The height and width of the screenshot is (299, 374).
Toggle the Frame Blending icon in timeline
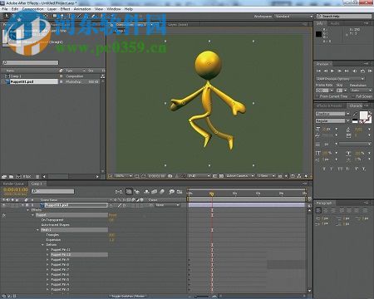coord(155,192)
